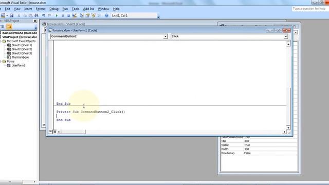Open the Run menu

65,9
